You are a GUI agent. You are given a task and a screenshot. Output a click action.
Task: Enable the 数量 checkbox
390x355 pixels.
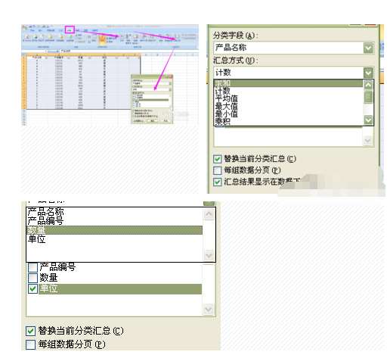click(32, 278)
